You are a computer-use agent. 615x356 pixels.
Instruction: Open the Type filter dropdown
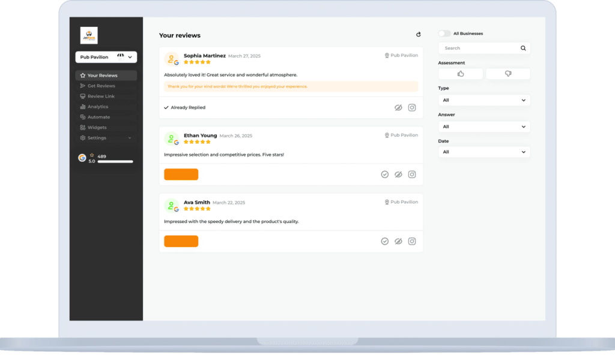[x=485, y=100]
